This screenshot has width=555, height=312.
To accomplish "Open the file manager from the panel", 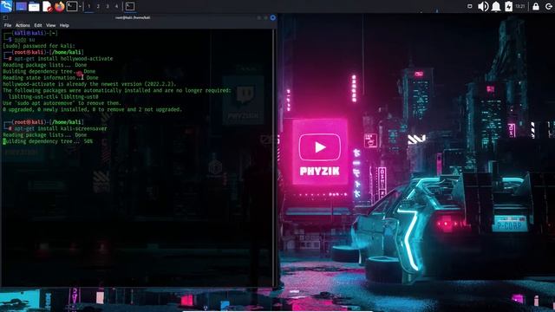I will pos(34,6).
